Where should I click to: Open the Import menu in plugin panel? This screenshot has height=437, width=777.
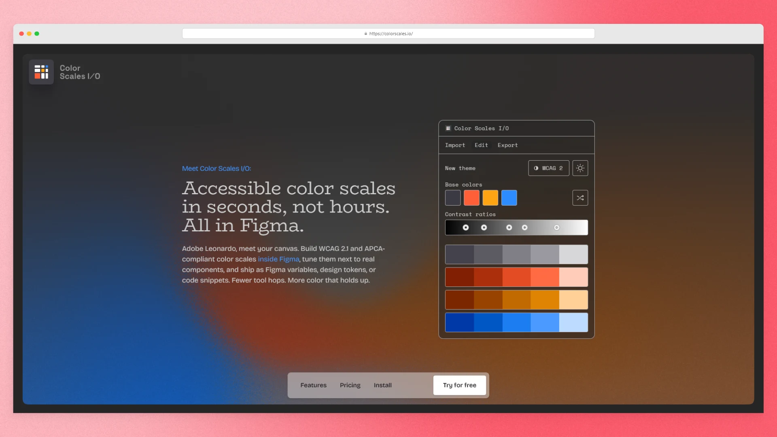[455, 145]
